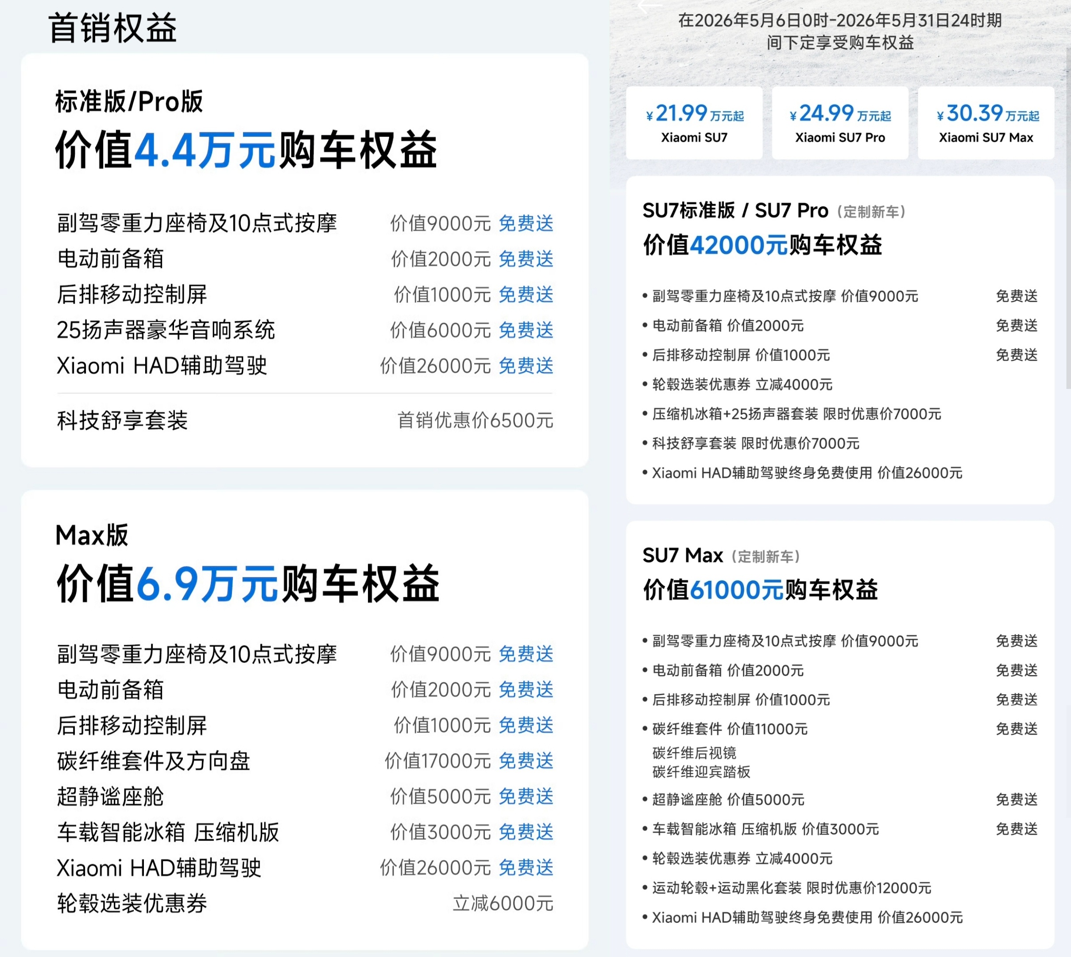
Task: Click 车载智能冰箱 压缩机版 label in Max版 card
Action: (x=168, y=832)
